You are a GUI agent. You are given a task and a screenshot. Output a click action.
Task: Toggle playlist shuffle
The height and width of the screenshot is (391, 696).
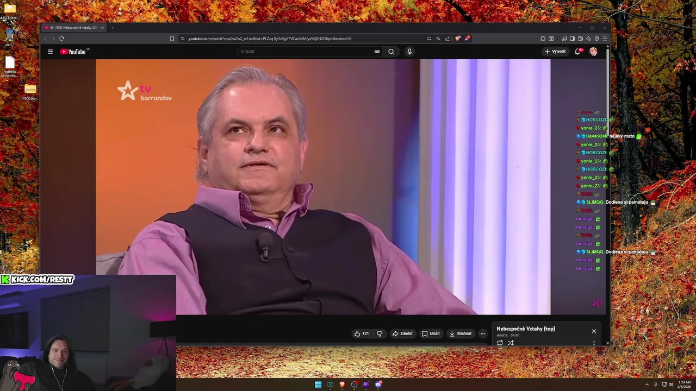click(511, 343)
